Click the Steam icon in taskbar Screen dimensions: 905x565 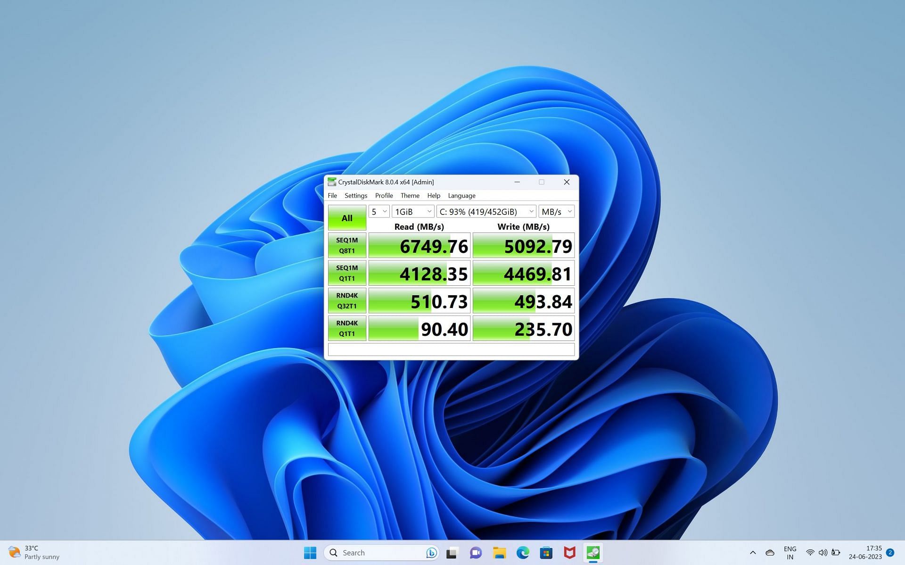coord(593,553)
